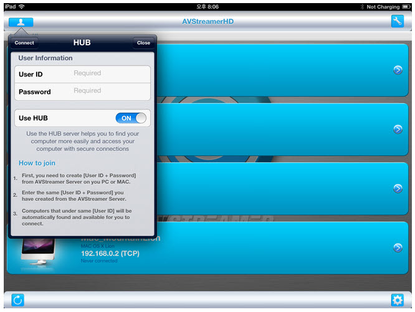Tap the AVStreamerHD title

(207, 21)
